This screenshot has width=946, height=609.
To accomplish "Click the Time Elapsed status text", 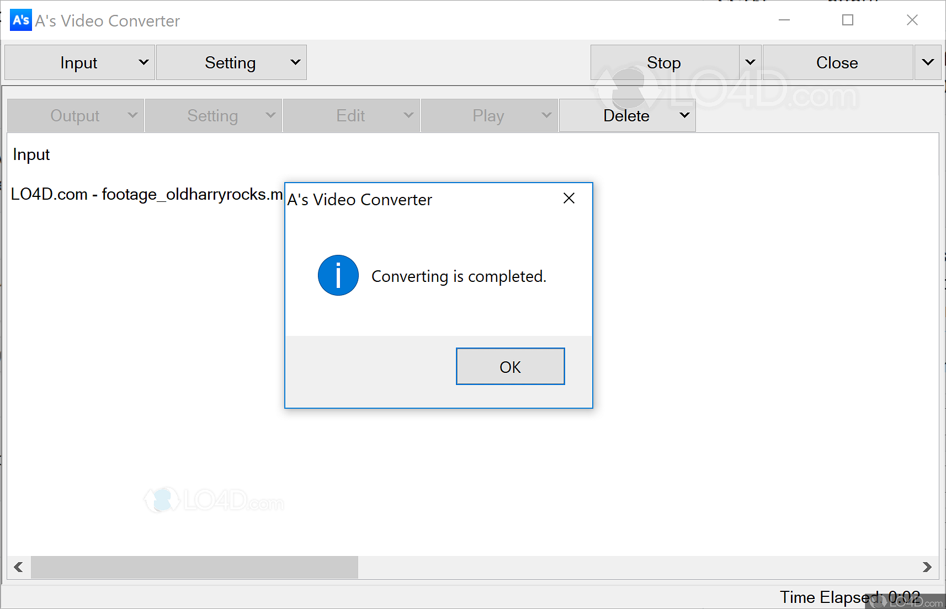I will tap(850, 597).
